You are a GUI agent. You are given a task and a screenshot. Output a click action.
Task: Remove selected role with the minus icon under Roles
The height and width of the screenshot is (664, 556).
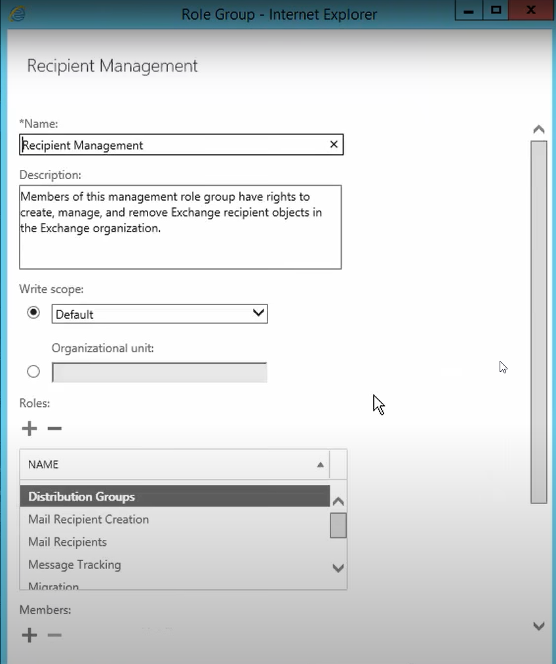point(54,428)
